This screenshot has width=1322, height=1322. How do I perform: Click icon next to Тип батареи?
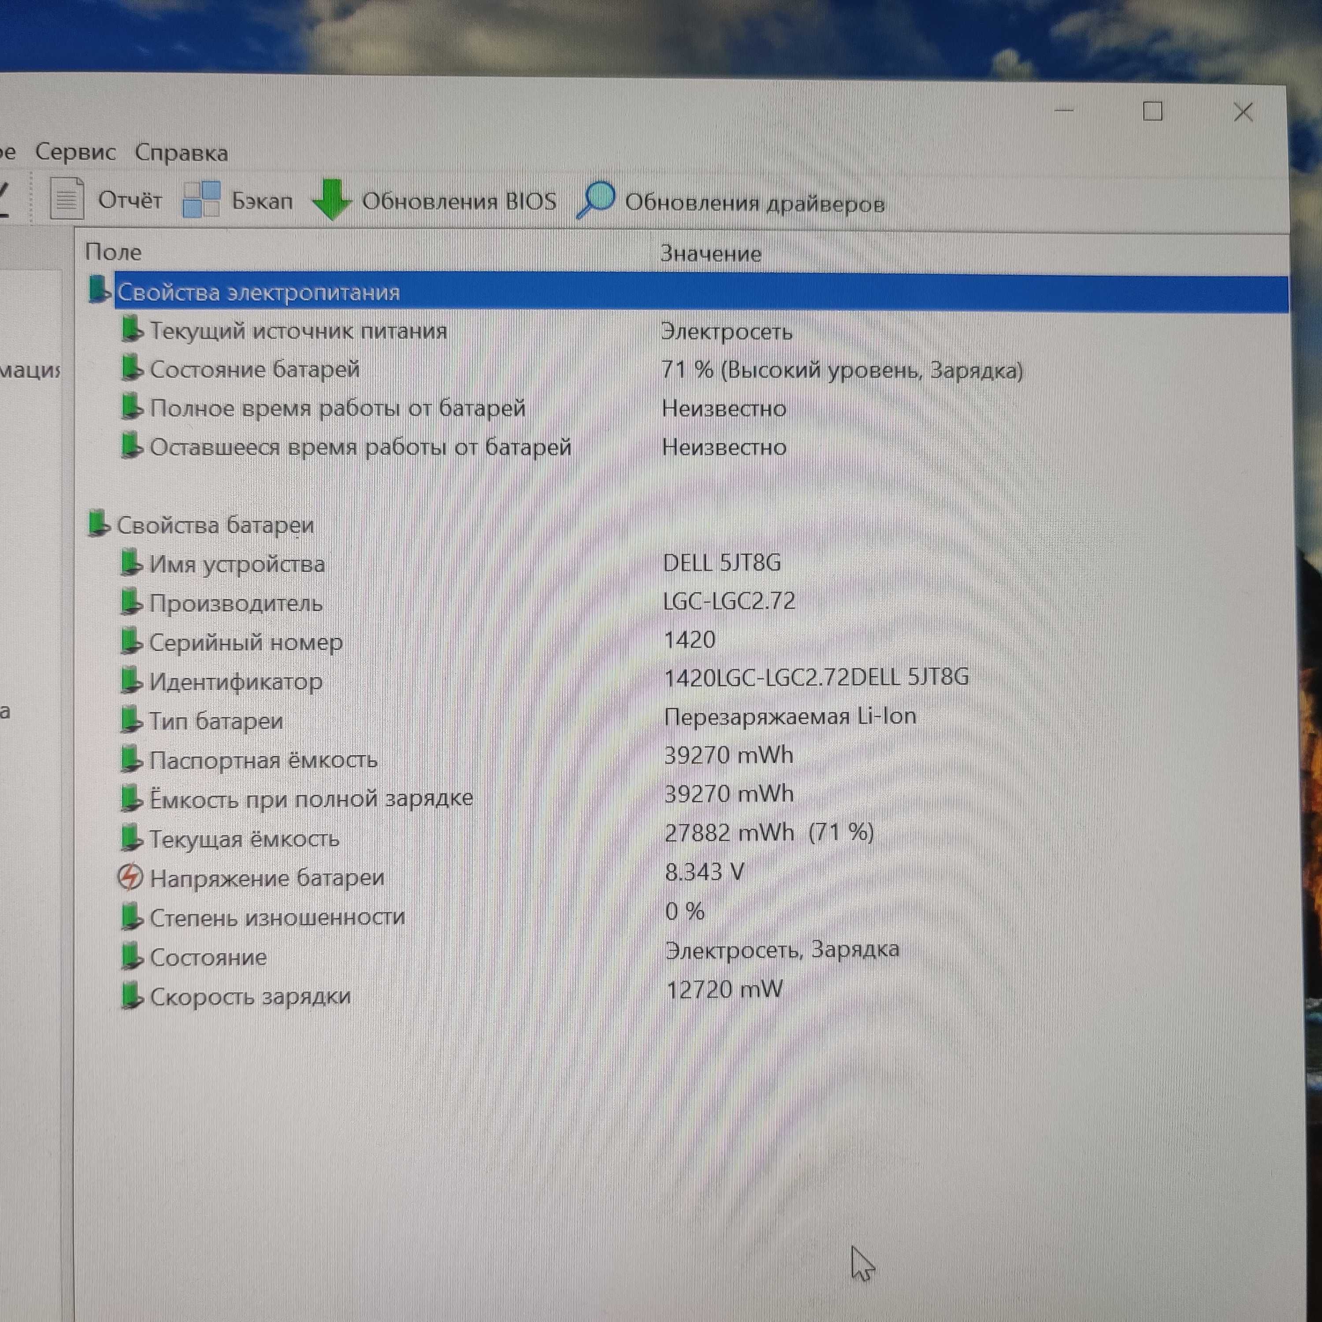131,719
